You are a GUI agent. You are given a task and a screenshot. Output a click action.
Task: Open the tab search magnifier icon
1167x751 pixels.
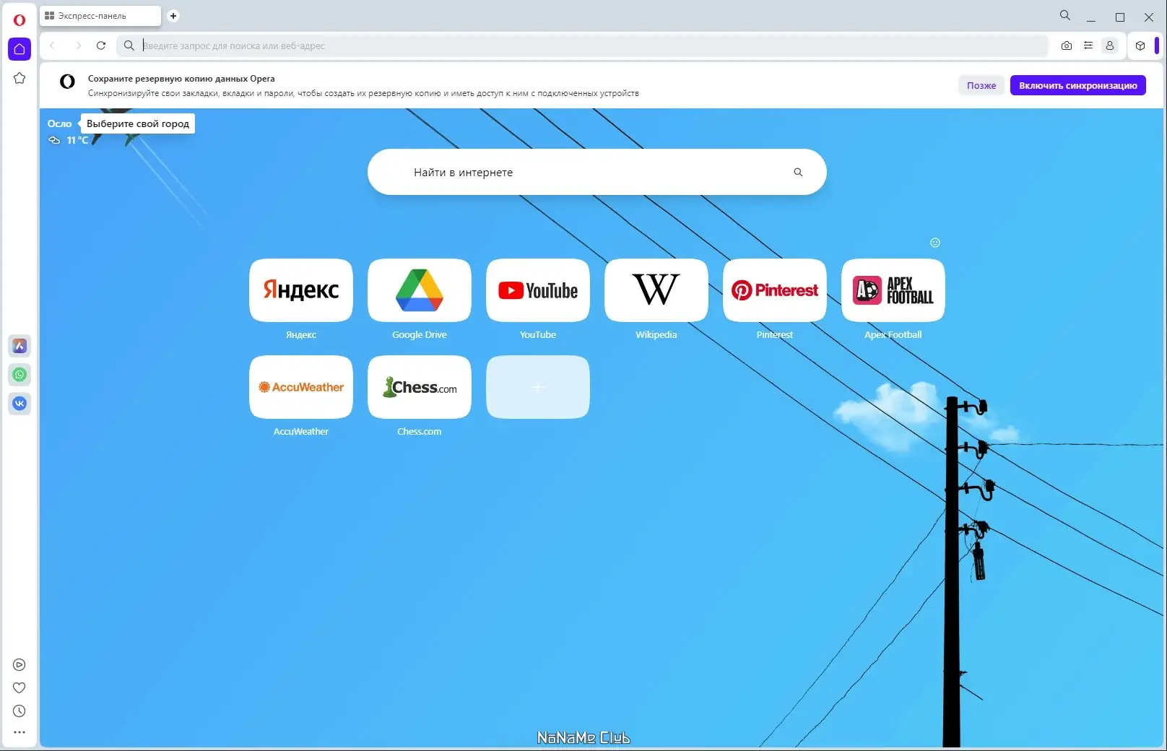(1065, 15)
